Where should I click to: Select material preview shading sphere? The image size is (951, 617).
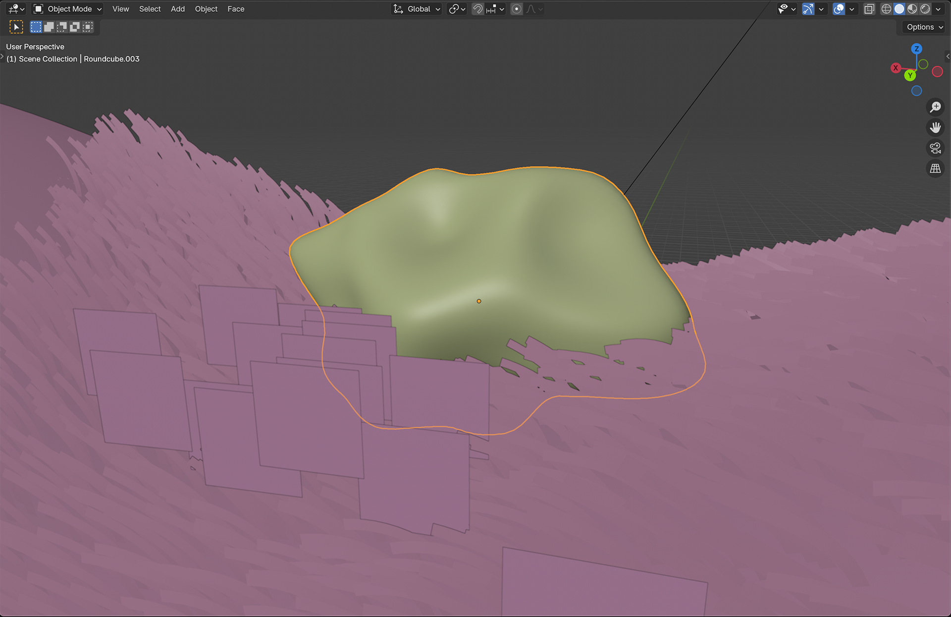(912, 9)
